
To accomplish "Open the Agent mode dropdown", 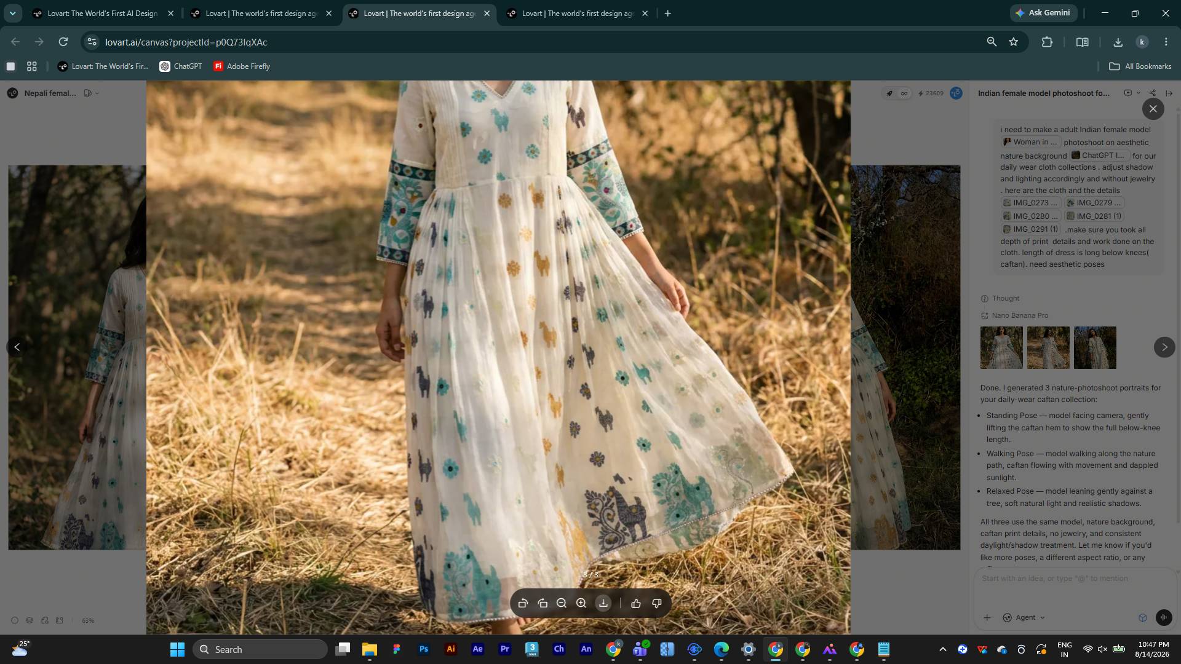I will tap(1024, 617).
